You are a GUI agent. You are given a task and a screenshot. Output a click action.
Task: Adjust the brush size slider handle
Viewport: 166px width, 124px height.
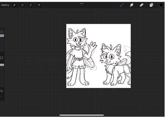pyautogui.click(x=2, y=36)
